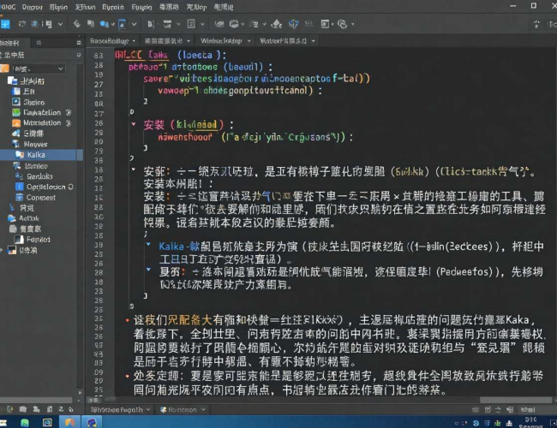Click the pencil edit icon in the toolbar
The width and height of the screenshot is (557, 428).
77,24
